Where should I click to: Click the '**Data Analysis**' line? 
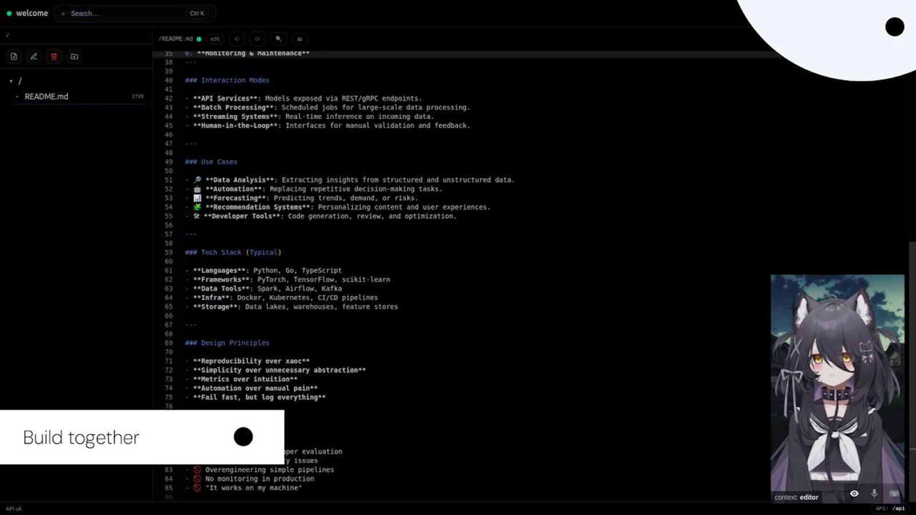(350, 180)
